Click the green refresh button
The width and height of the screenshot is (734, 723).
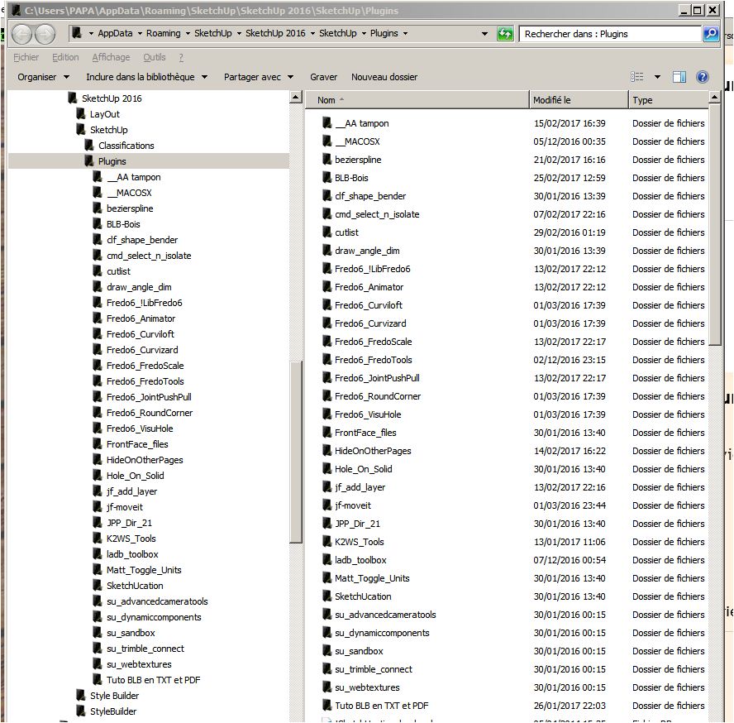click(x=504, y=34)
